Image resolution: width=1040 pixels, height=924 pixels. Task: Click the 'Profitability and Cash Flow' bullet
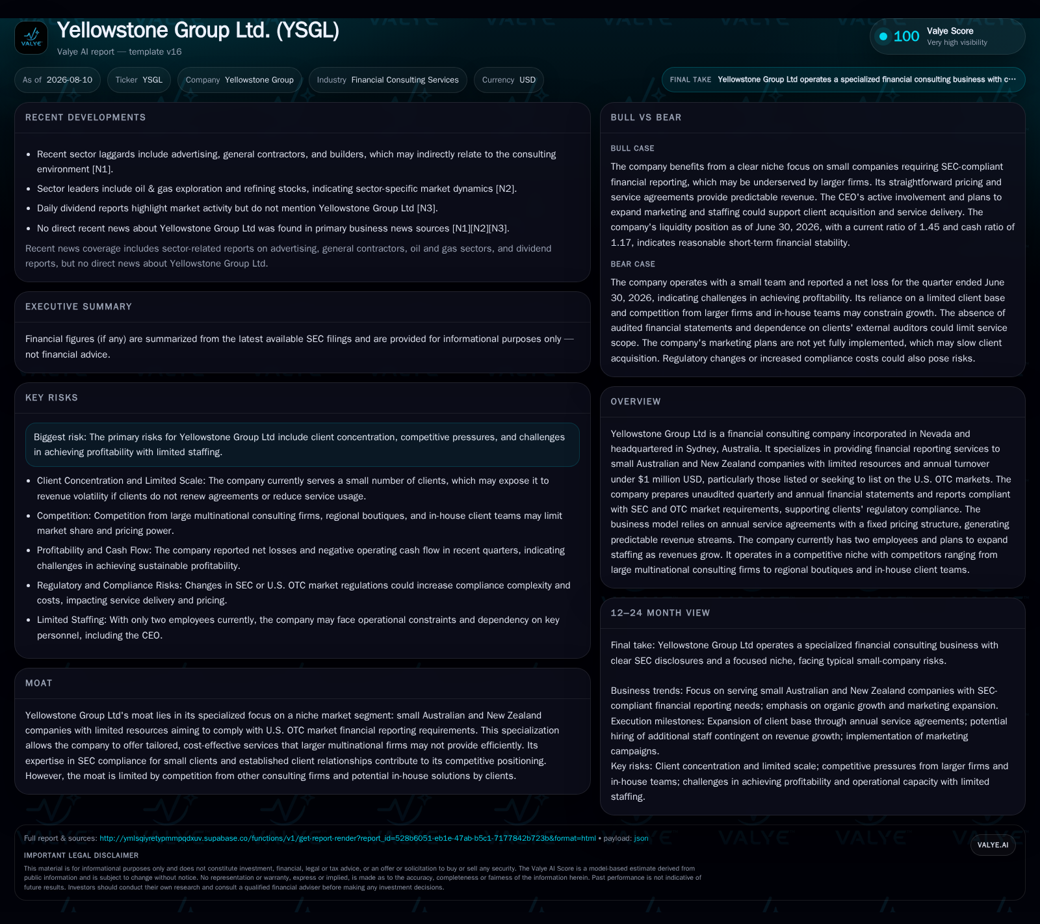click(302, 558)
